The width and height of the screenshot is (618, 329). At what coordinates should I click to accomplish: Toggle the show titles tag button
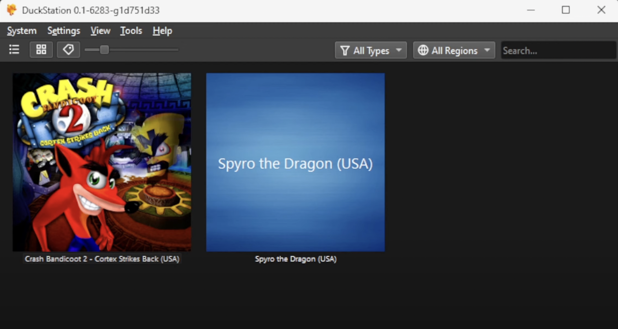68,49
